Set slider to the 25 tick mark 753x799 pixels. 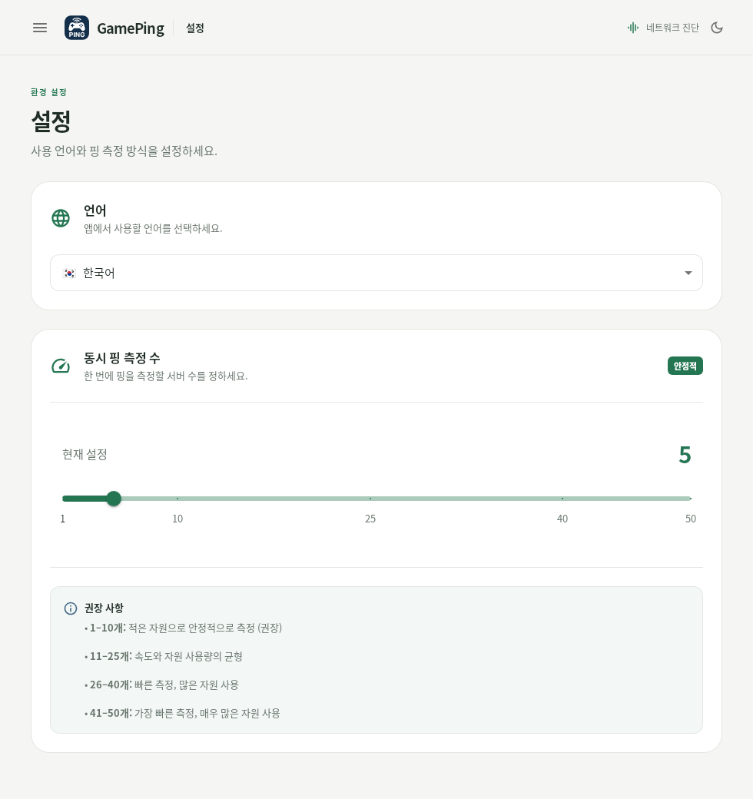click(370, 499)
